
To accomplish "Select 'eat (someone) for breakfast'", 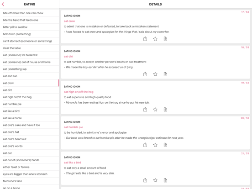I will click(30, 55).
